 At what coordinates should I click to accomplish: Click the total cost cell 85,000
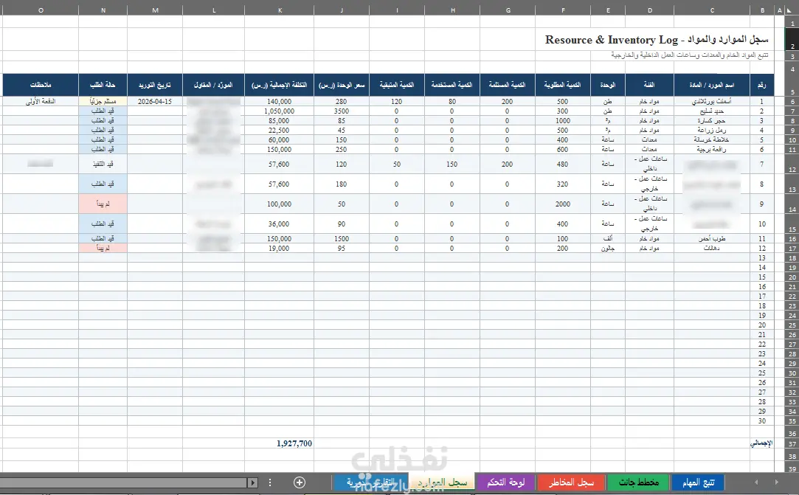(279, 121)
